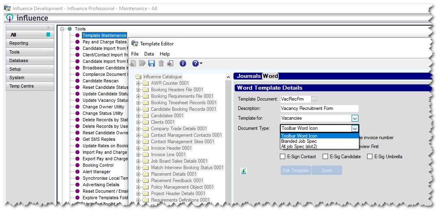The width and height of the screenshot is (440, 213).
Task: Click the Influence logo icon
Action: click(9, 18)
